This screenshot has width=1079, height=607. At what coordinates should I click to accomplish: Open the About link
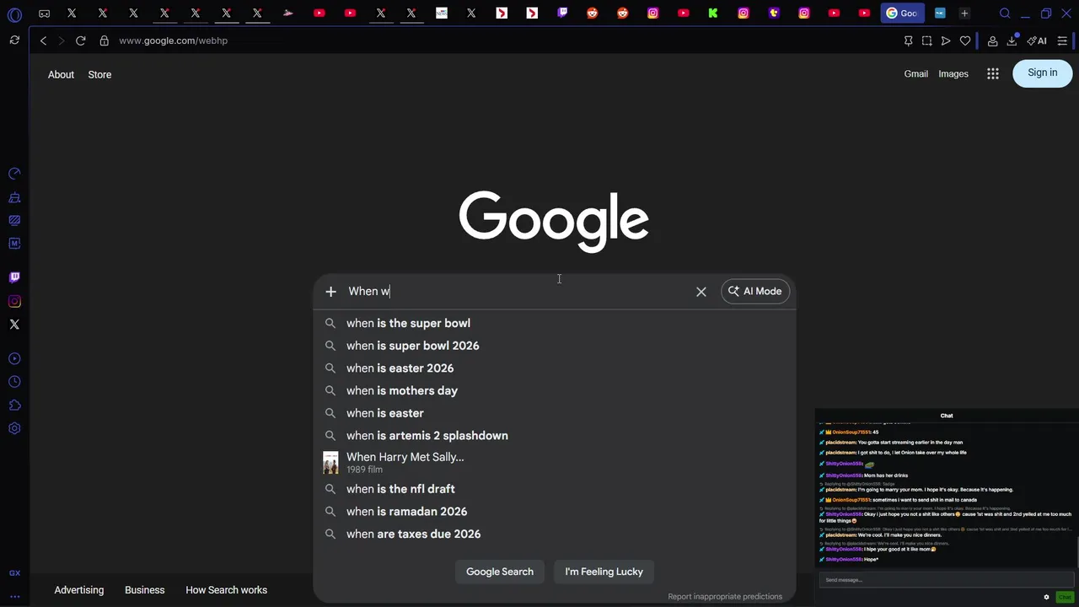point(61,74)
